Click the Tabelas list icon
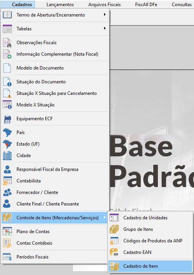This screenshot has height=275, width=194. 7,29
